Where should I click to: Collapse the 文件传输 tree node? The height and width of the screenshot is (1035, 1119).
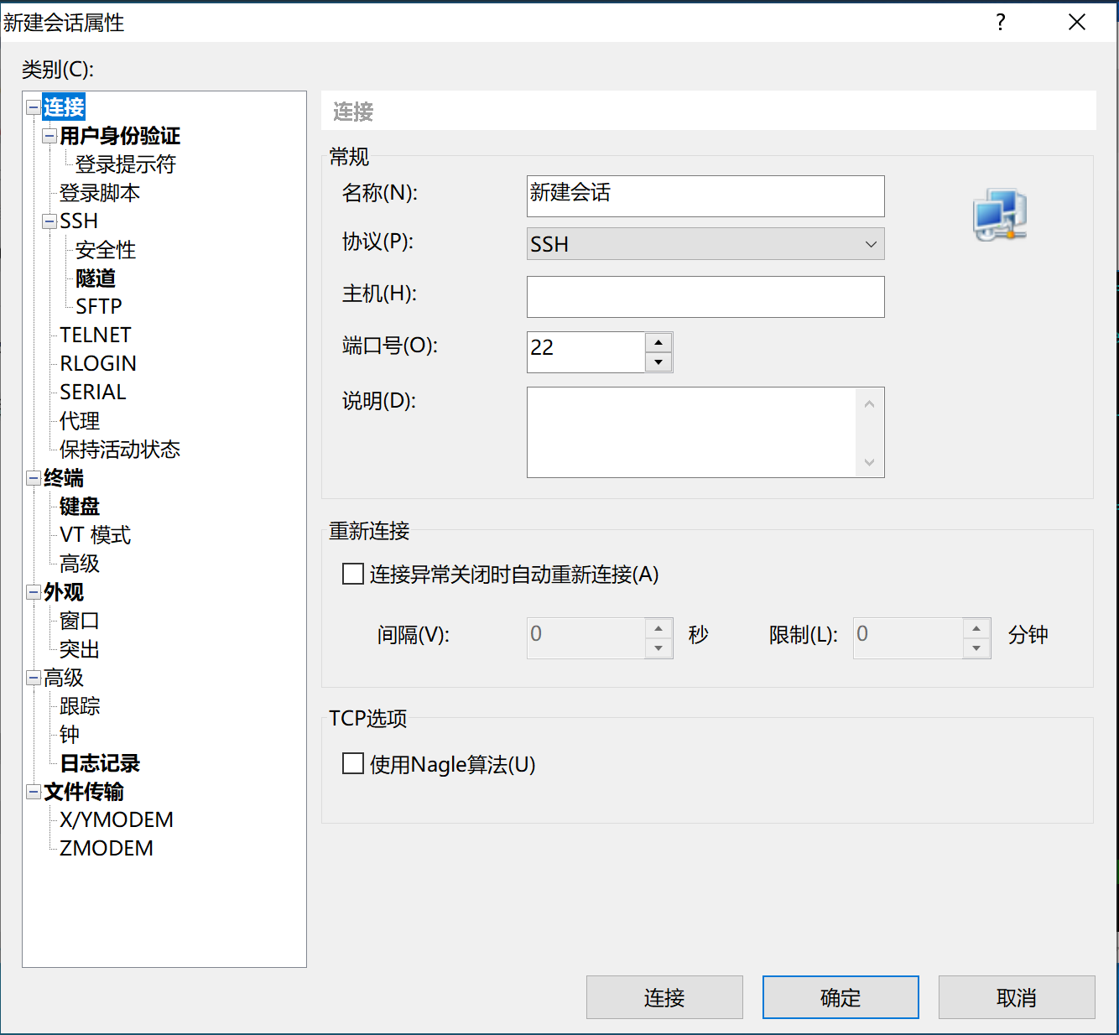(34, 792)
